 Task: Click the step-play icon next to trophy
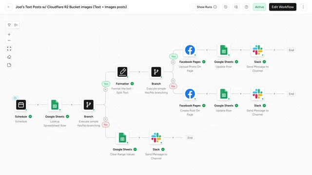click(x=16, y=25)
